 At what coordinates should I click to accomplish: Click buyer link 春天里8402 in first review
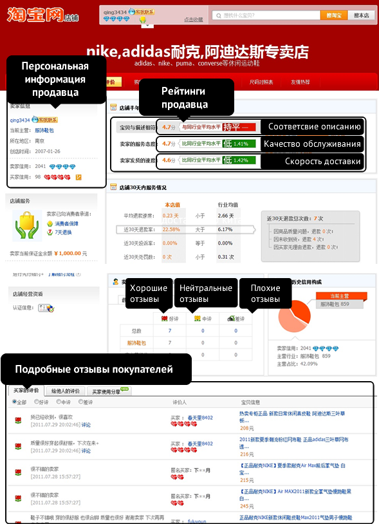200,418
